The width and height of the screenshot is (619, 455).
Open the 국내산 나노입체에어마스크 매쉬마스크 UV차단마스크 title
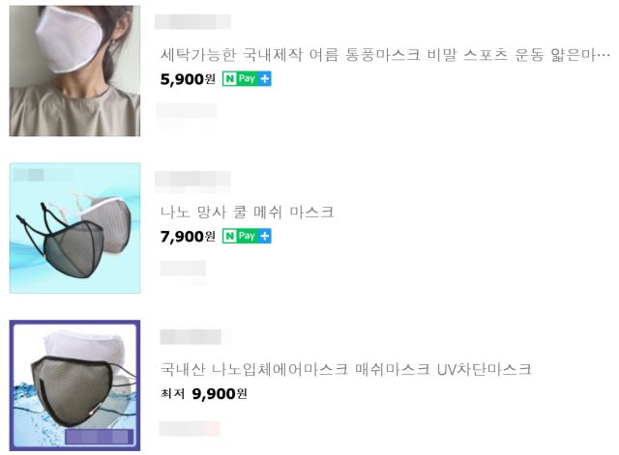(x=346, y=369)
